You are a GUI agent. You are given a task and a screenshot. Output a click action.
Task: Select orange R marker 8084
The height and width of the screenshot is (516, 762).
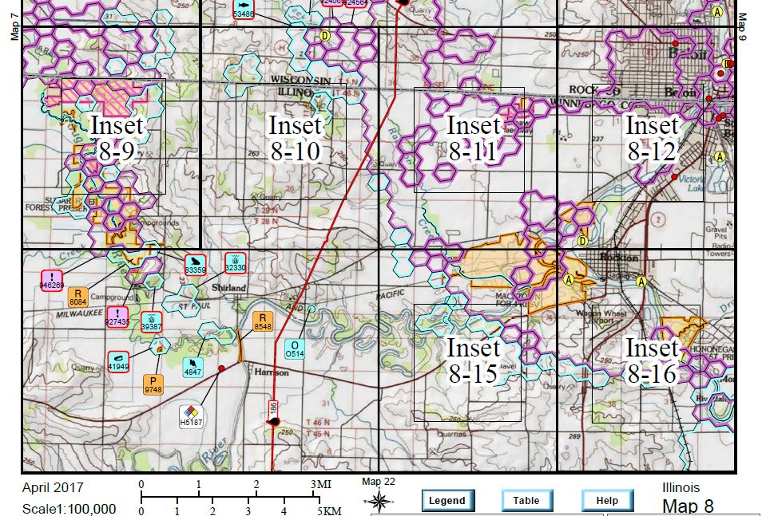pos(78,297)
